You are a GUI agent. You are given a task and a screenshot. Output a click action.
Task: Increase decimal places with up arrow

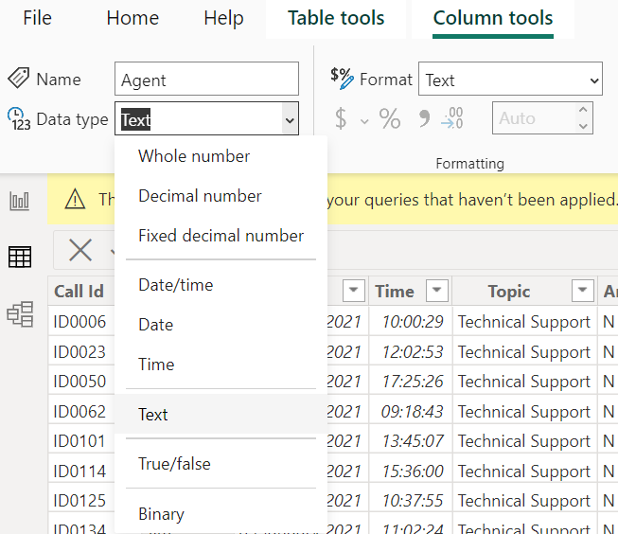583,110
